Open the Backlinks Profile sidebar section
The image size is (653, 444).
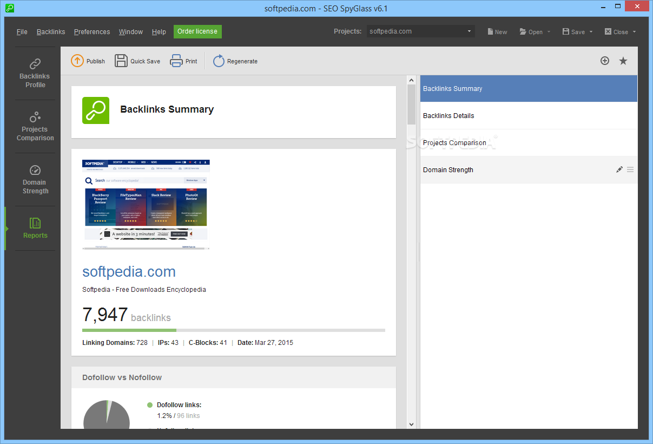click(35, 73)
